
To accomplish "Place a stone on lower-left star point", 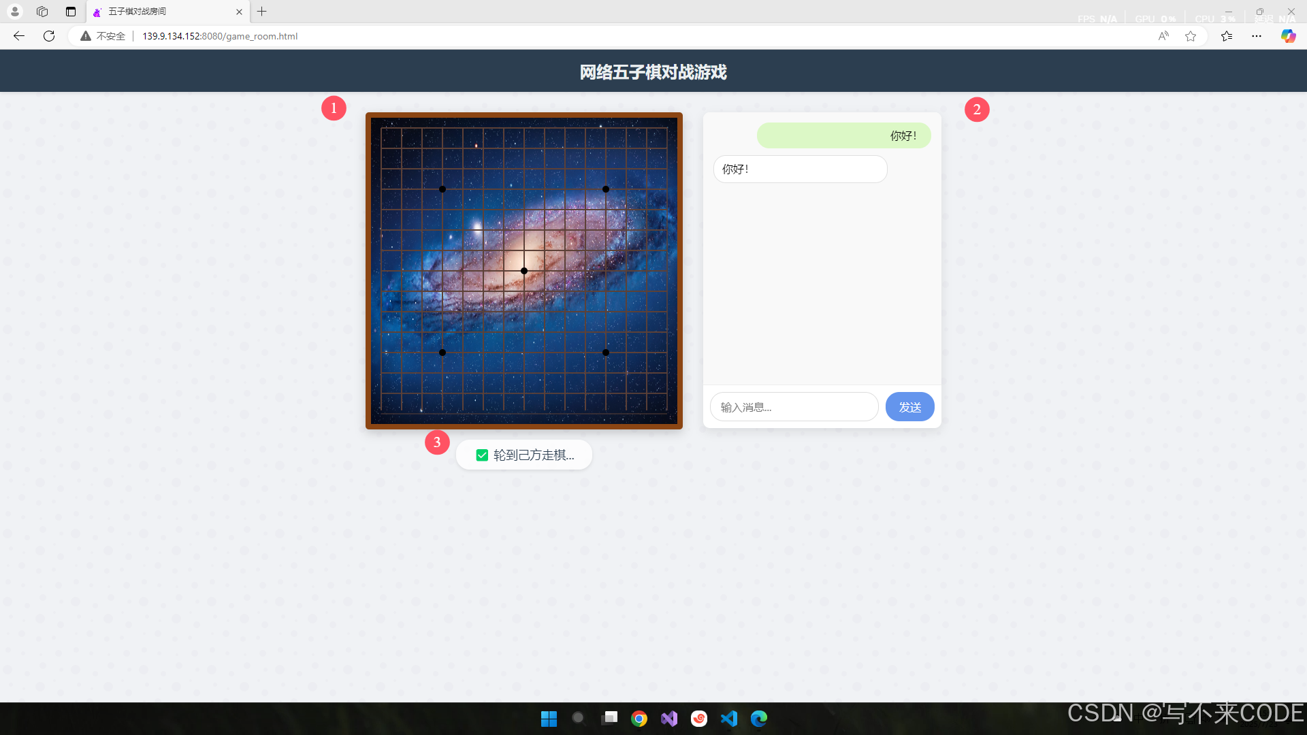I will pyautogui.click(x=442, y=353).
